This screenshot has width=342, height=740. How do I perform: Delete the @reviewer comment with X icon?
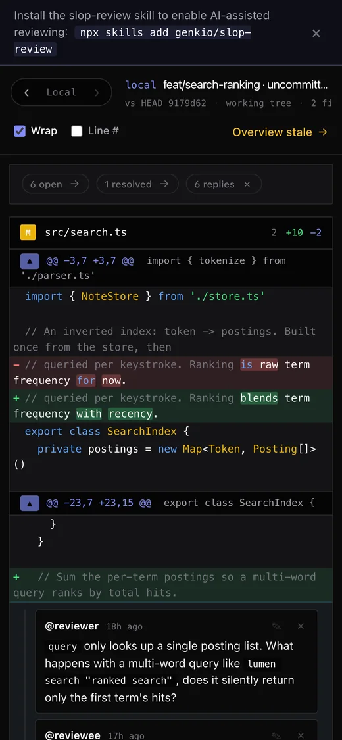point(301,626)
